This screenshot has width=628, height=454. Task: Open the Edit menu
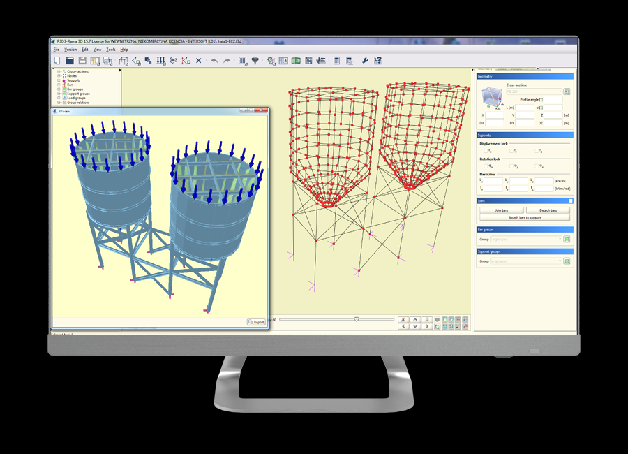(x=84, y=50)
